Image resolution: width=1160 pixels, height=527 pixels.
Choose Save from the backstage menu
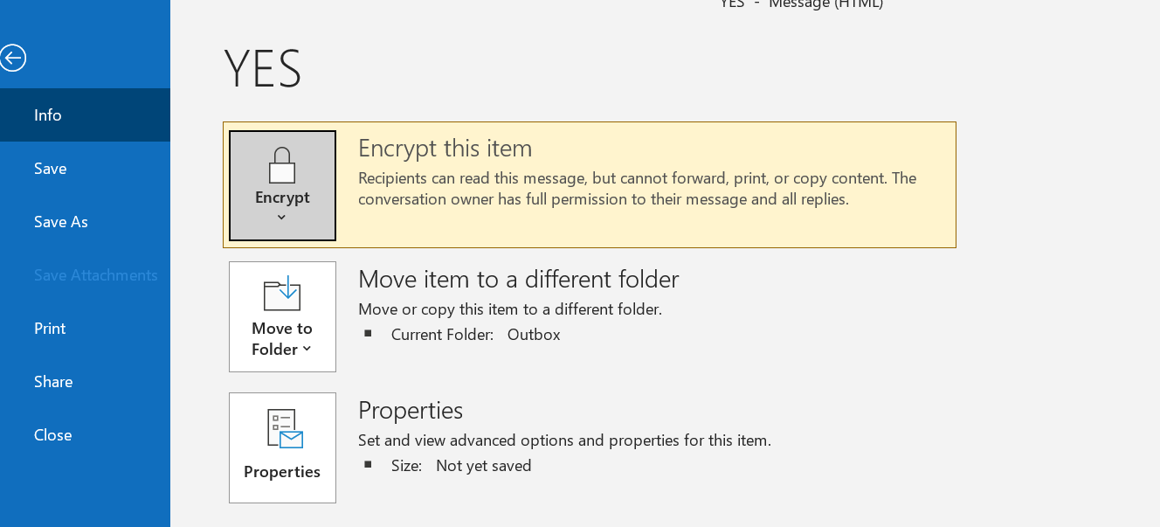click(85, 169)
